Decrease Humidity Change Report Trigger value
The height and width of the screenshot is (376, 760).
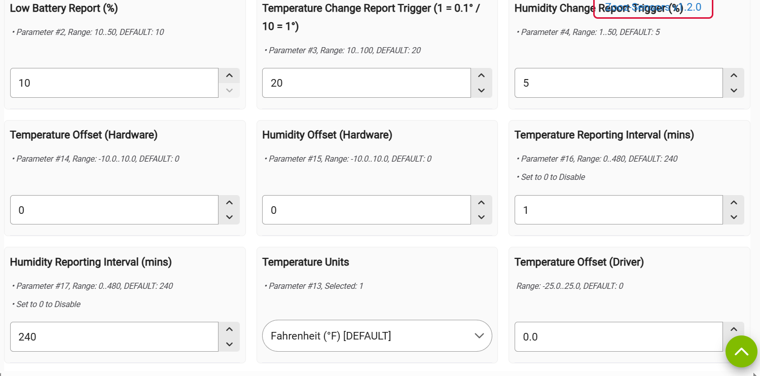coord(733,90)
